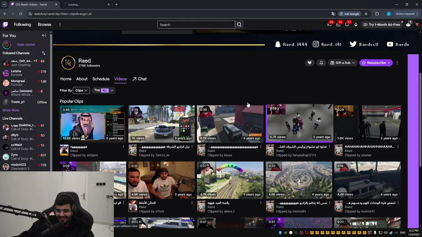Play 0:29 clip thumbnail 5.6K views
Screen dimensions: 422x237
[367, 124]
